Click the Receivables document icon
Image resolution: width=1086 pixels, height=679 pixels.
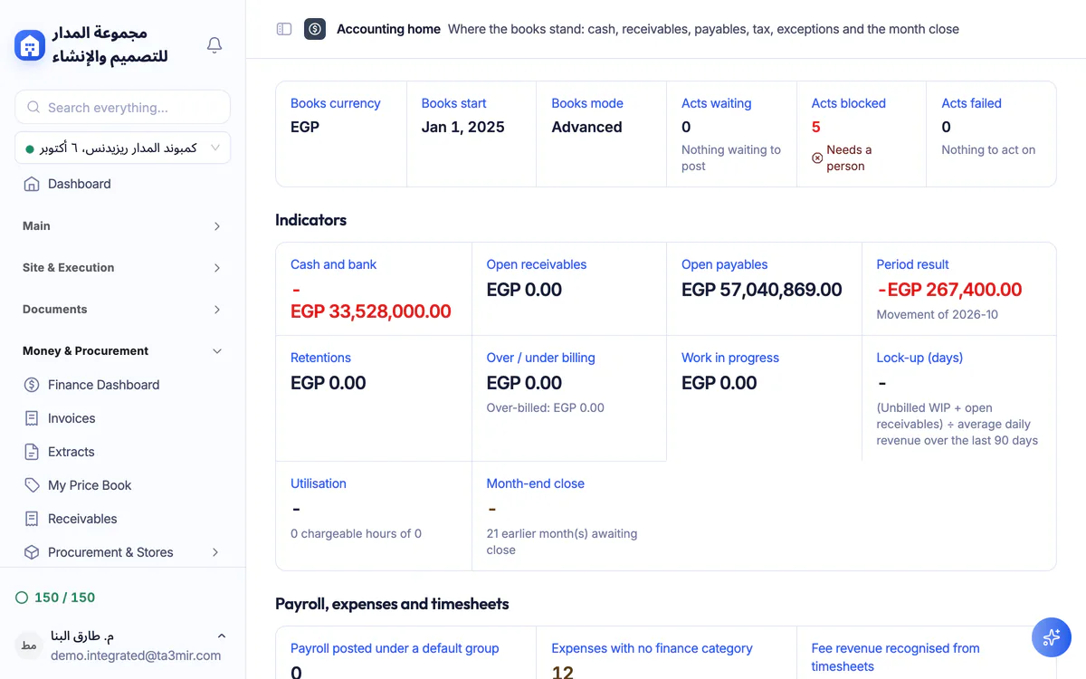click(x=32, y=519)
